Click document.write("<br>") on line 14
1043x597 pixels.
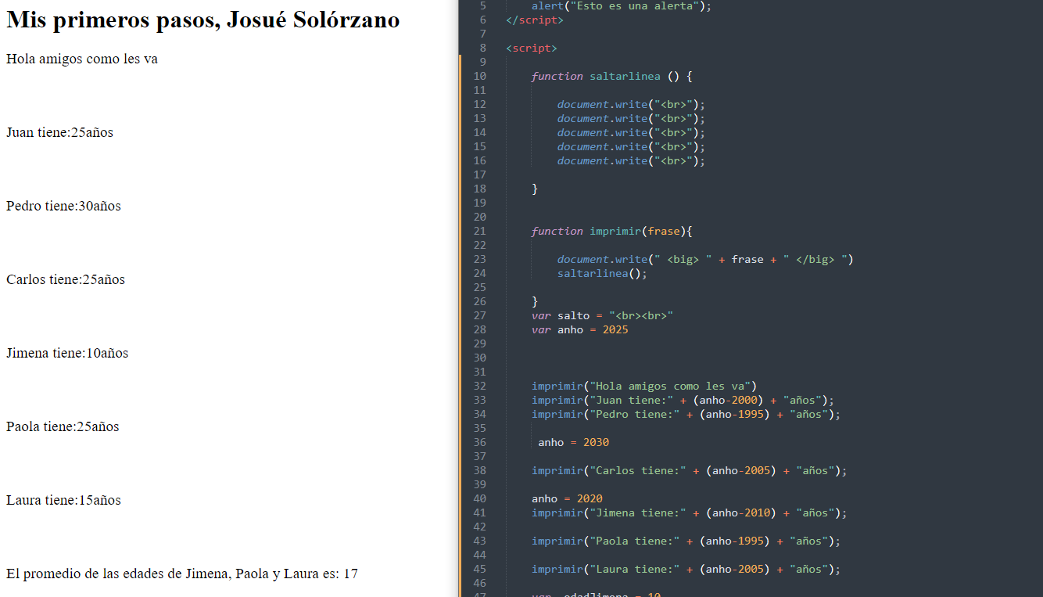coord(631,132)
